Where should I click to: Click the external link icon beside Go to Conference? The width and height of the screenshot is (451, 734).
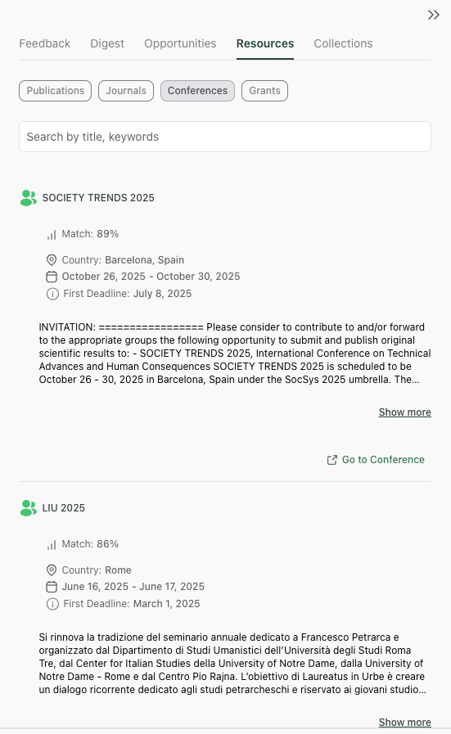[332, 460]
